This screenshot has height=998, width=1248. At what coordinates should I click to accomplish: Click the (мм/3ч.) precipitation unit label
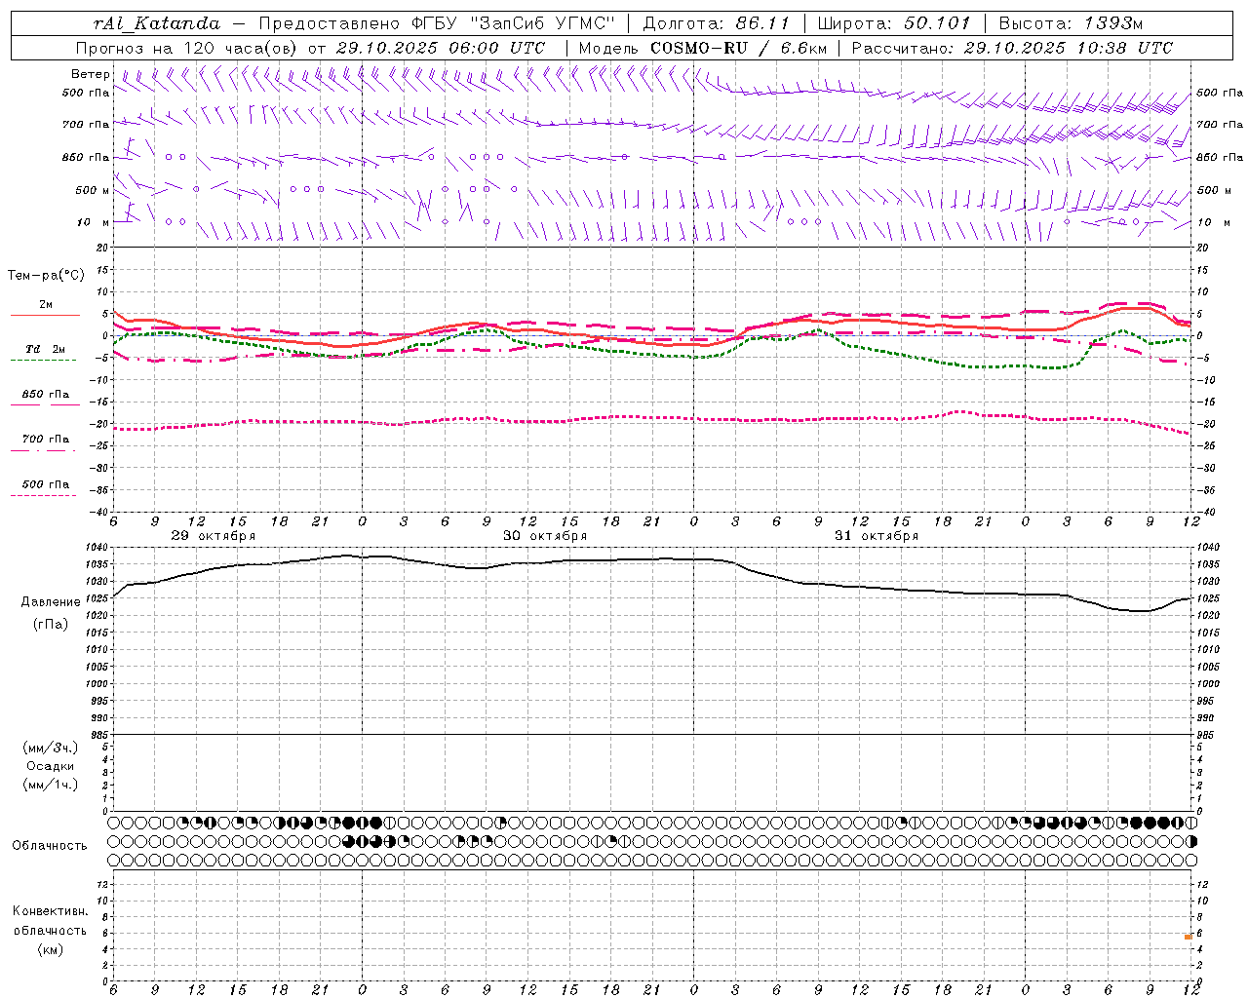(51, 748)
